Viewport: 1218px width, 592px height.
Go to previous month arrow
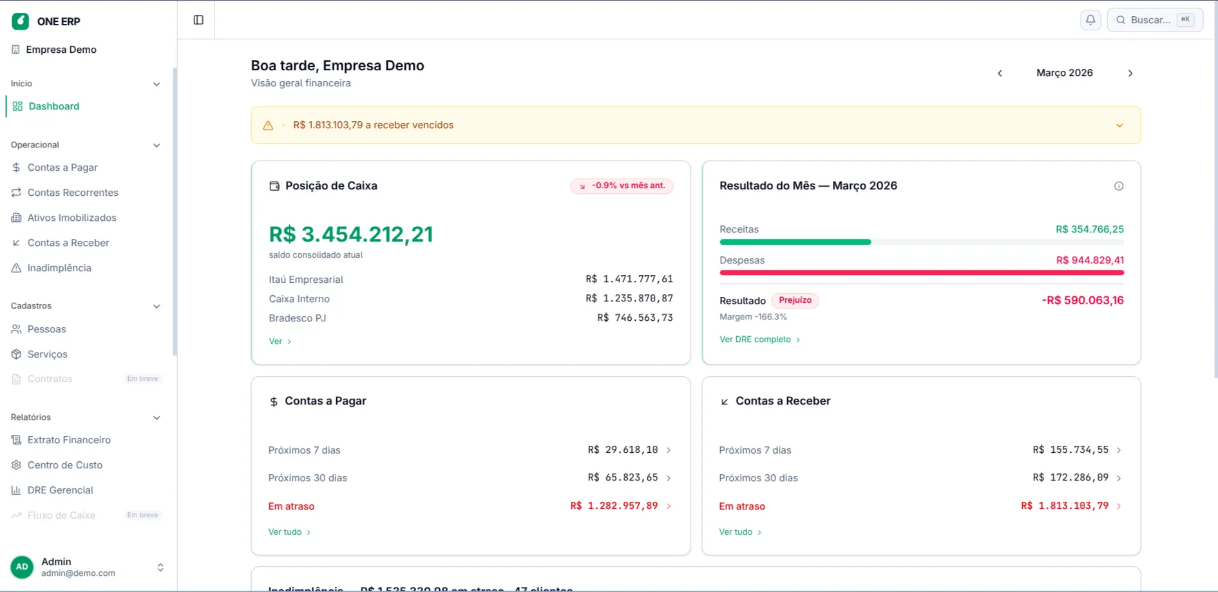[x=1000, y=73]
